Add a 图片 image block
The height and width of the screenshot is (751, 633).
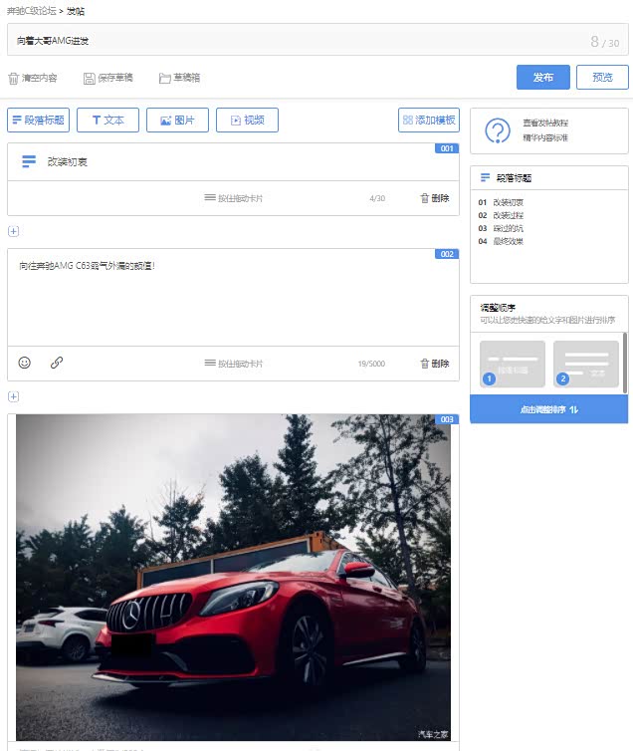pos(177,121)
